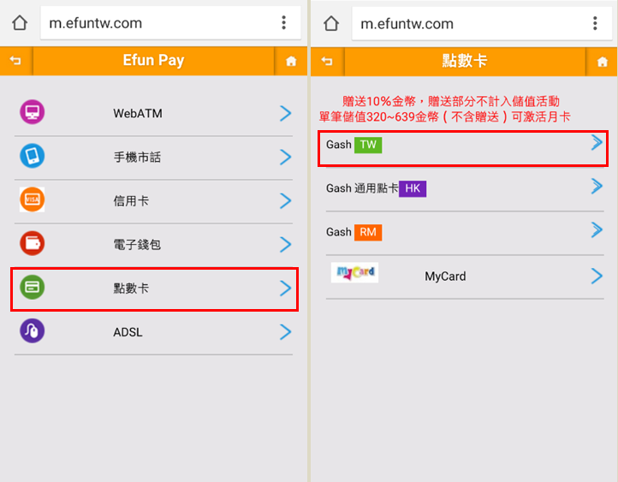The image size is (618, 482).
Task: Select 電子錢包 payment option label
Action: click(137, 245)
